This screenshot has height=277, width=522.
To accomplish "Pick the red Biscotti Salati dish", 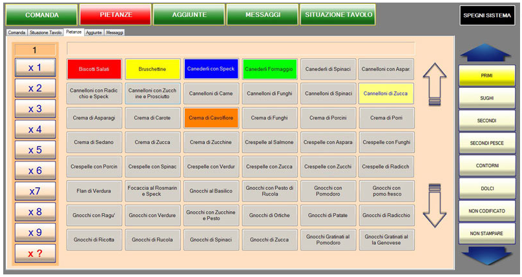I will pyautogui.click(x=94, y=69).
